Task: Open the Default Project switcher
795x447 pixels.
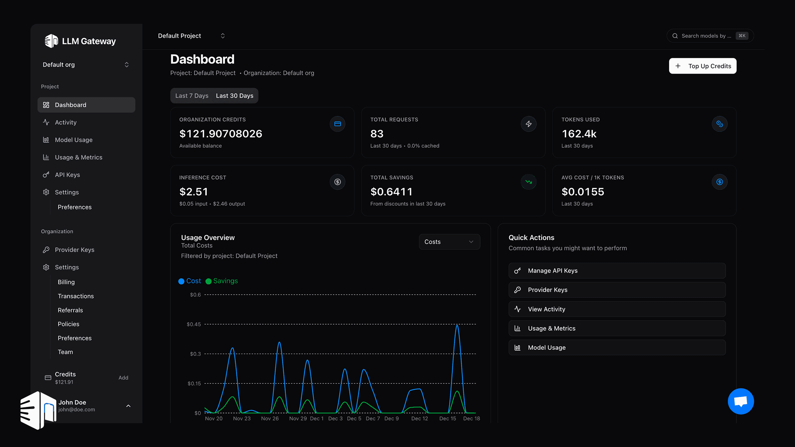Action: [190, 35]
